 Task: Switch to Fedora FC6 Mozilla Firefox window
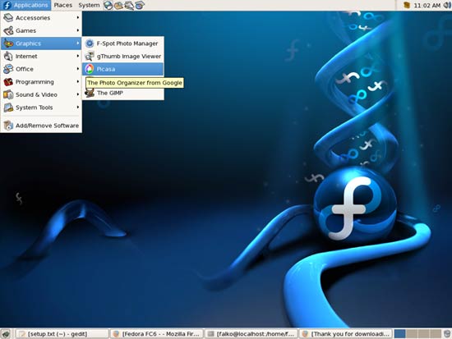(x=157, y=334)
